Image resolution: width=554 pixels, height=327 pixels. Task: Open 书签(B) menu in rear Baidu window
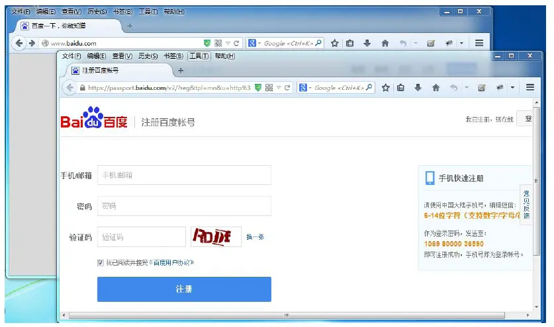[x=122, y=11]
